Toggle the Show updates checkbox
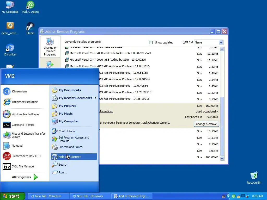The height and width of the screenshot is (200, 267). (x=151, y=42)
